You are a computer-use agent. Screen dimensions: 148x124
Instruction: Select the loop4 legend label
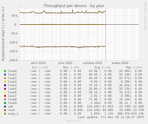[x=12, y=85]
